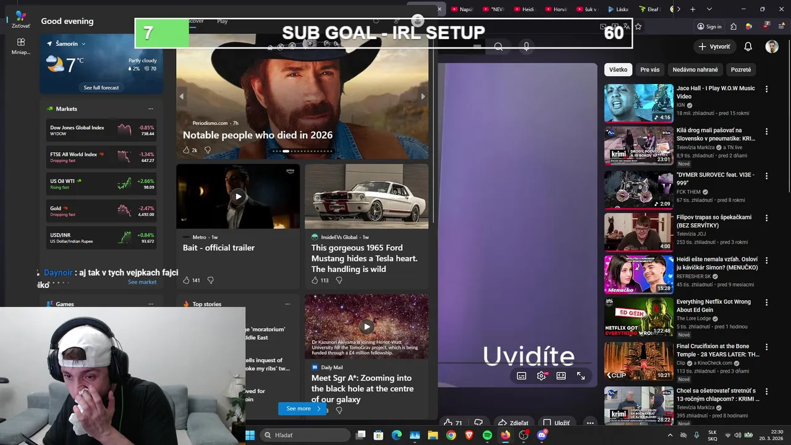This screenshot has width=791, height=445.
Task: Play the Sgr A* black hole video
Action: tap(366, 326)
